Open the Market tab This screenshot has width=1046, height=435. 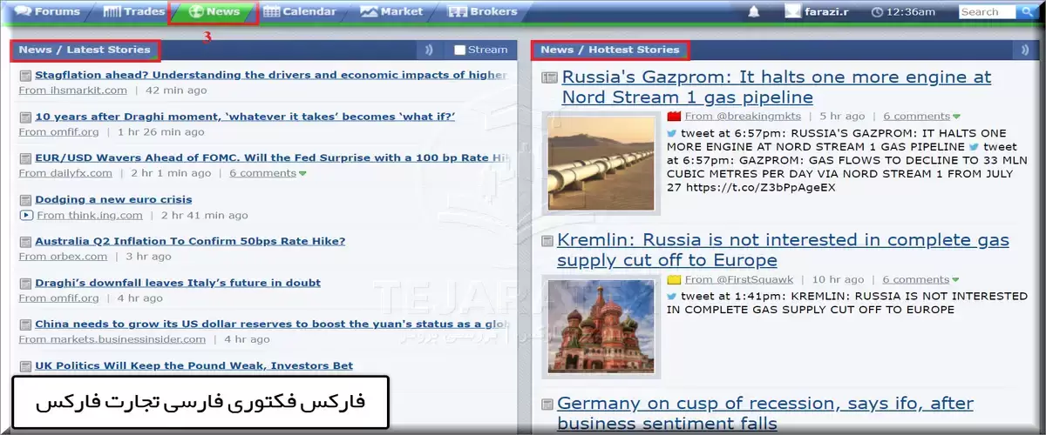click(391, 12)
